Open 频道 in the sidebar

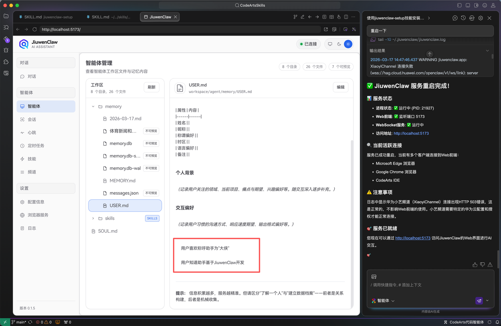coord(46,172)
